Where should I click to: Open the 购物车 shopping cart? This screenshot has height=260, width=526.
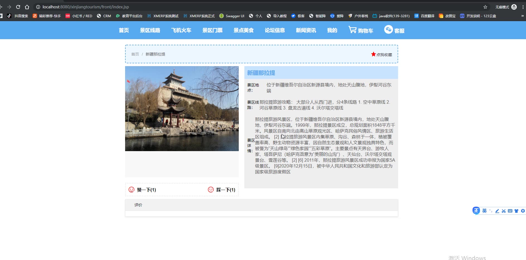[361, 30]
